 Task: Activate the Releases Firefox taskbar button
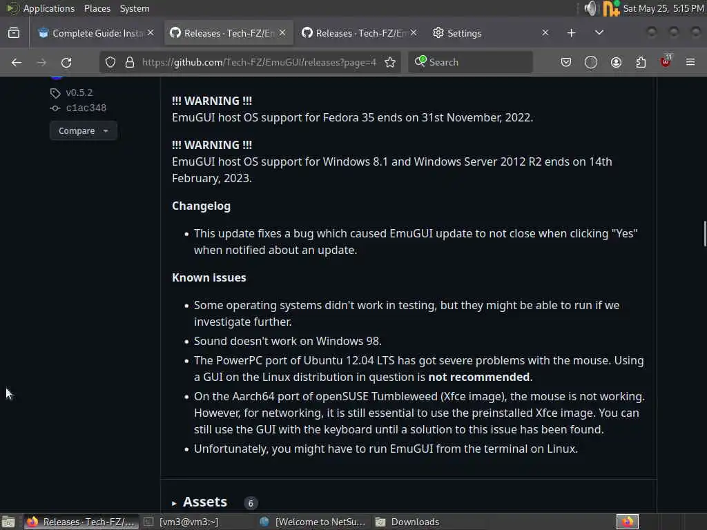click(x=81, y=522)
